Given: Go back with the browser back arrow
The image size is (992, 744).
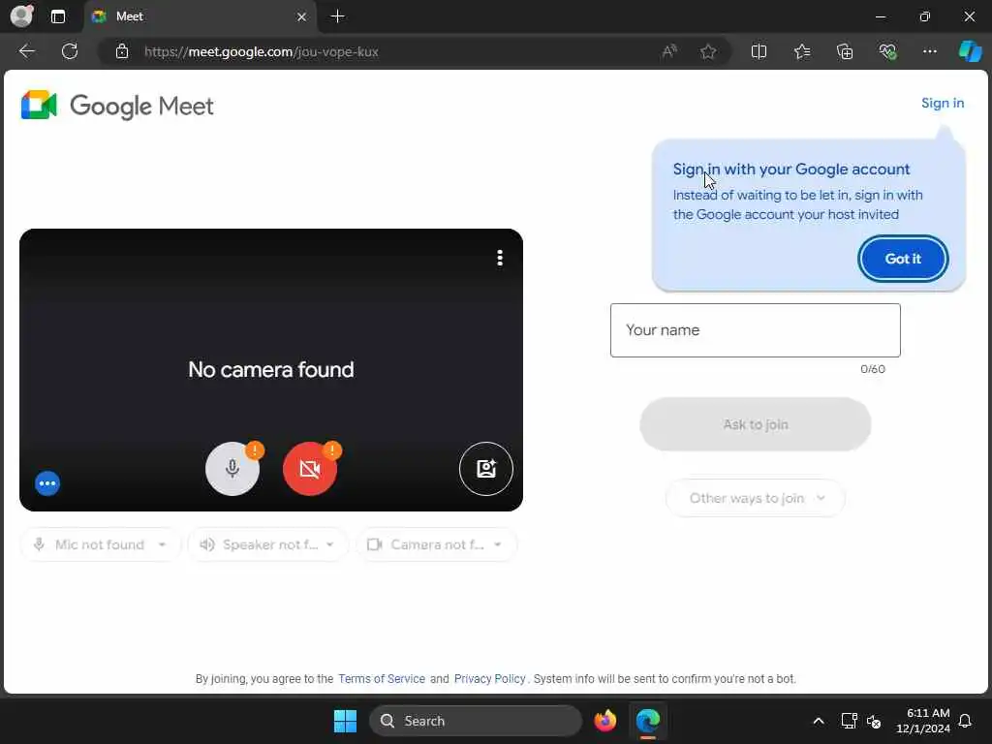Looking at the screenshot, I should [x=27, y=51].
